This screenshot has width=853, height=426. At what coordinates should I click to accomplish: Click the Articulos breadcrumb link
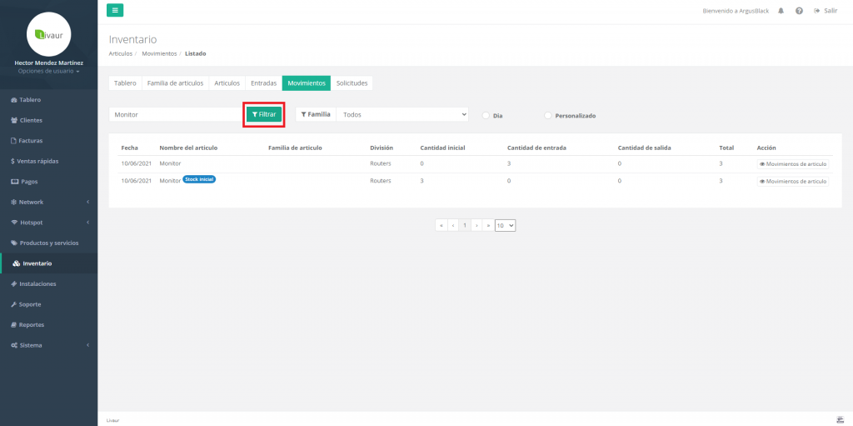120,53
